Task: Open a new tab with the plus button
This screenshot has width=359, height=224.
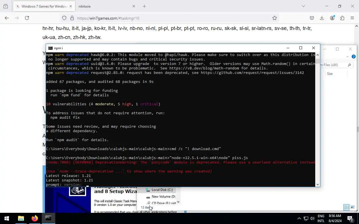Action: 144,6
